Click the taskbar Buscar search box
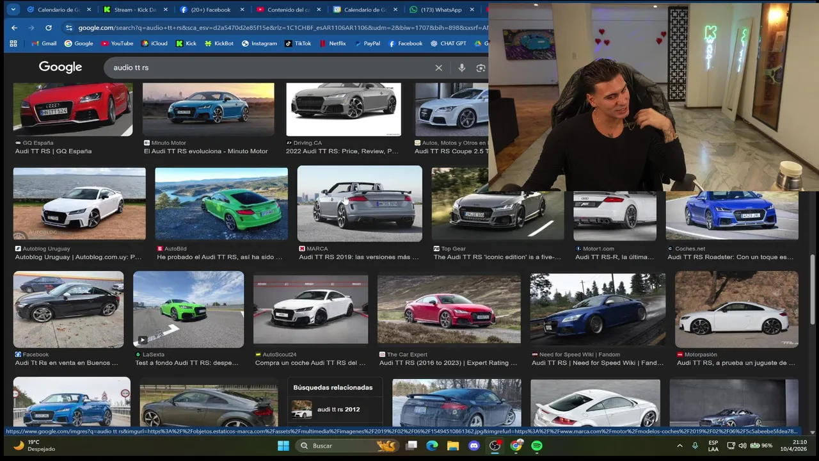The width and height of the screenshot is (819, 461). point(348,446)
